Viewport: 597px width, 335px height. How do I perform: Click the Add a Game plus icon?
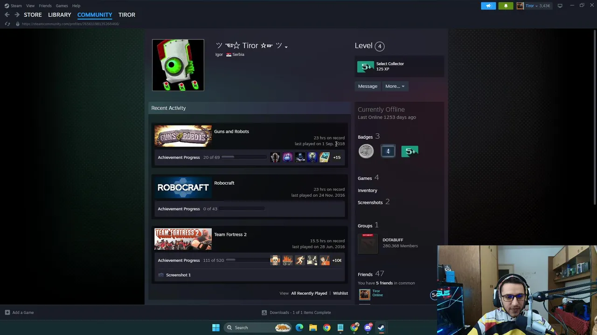coord(7,313)
